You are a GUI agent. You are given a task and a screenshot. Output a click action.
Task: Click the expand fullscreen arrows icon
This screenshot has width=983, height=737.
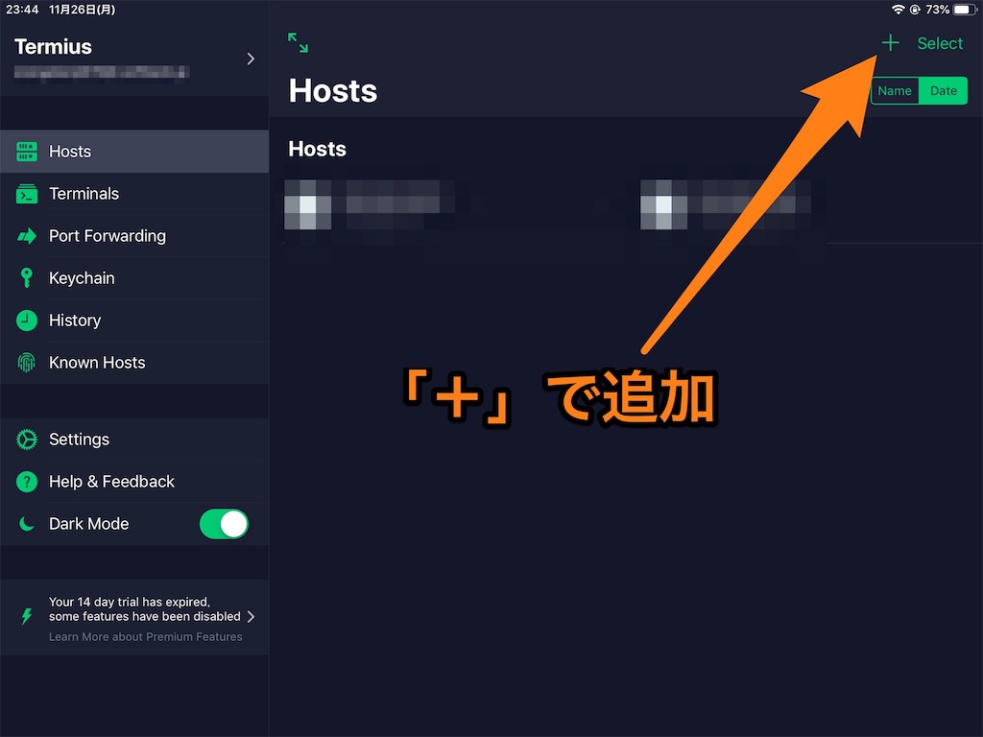tap(298, 43)
